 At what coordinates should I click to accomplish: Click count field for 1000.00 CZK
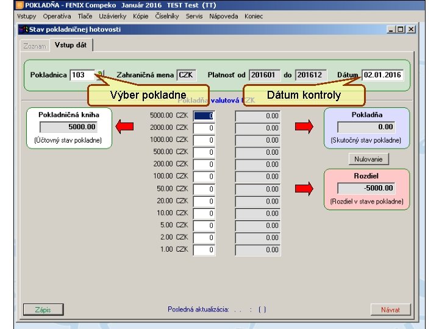[x=204, y=140]
